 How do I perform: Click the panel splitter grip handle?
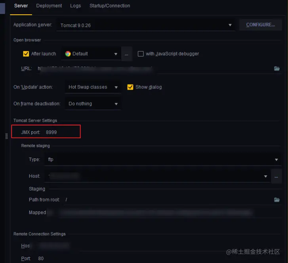coord(7,136)
